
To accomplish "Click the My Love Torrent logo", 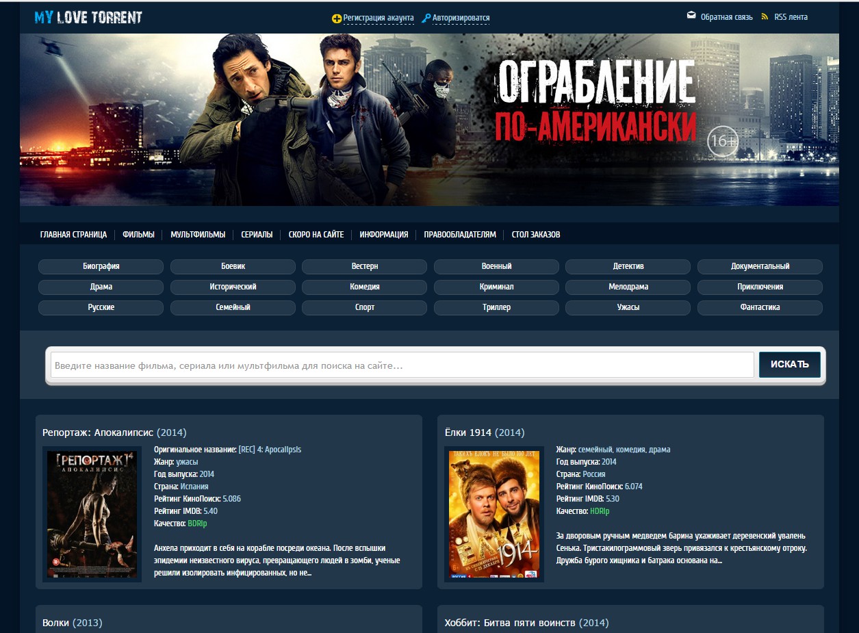I will pos(88,17).
